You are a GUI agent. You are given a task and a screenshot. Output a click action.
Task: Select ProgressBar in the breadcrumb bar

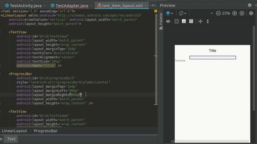pos(45,131)
